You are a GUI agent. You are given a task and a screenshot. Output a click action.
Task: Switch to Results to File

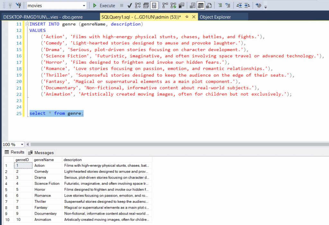[x=209, y=5]
